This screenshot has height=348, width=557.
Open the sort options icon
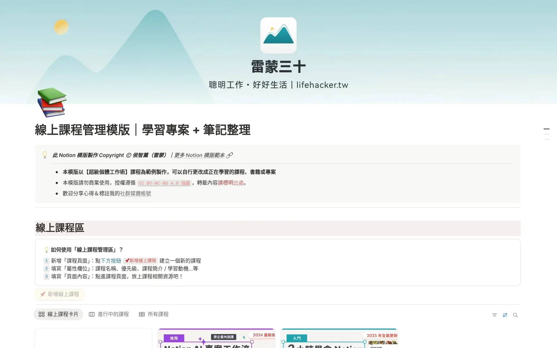(x=505, y=315)
